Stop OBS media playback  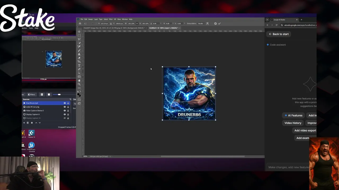point(49,94)
